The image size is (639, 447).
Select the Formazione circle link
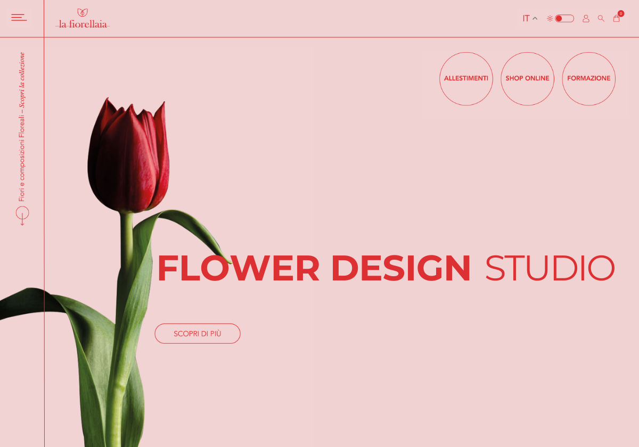tap(588, 79)
